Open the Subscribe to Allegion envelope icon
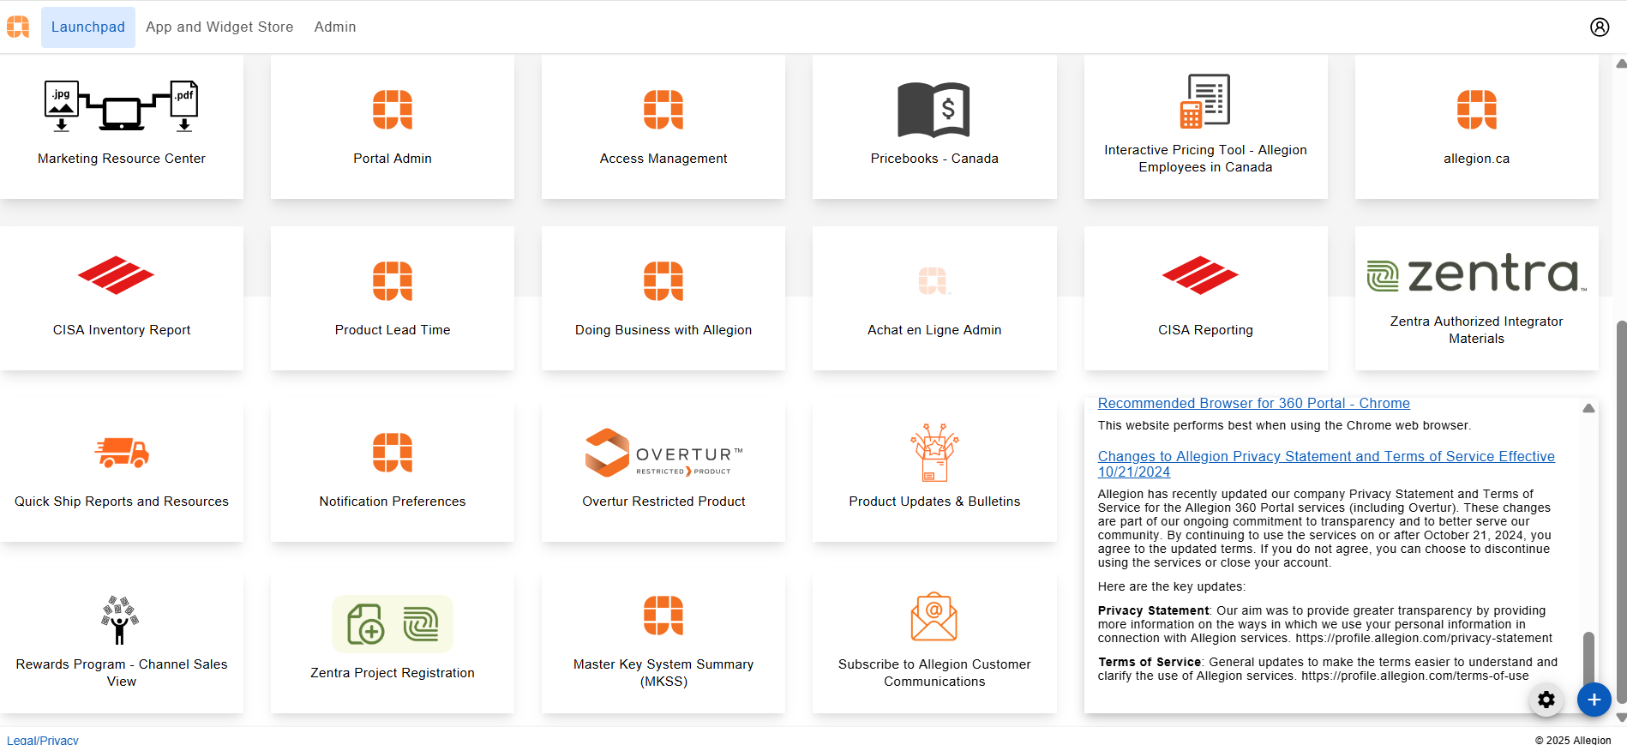This screenshot has height=745, width=1627. pyautogui.click(x=934, y=616)
